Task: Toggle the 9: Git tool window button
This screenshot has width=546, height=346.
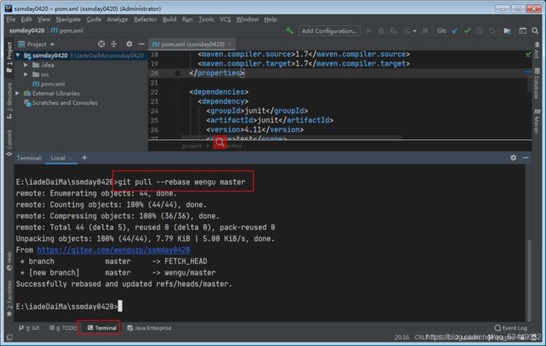Action: tap(29, 328)
